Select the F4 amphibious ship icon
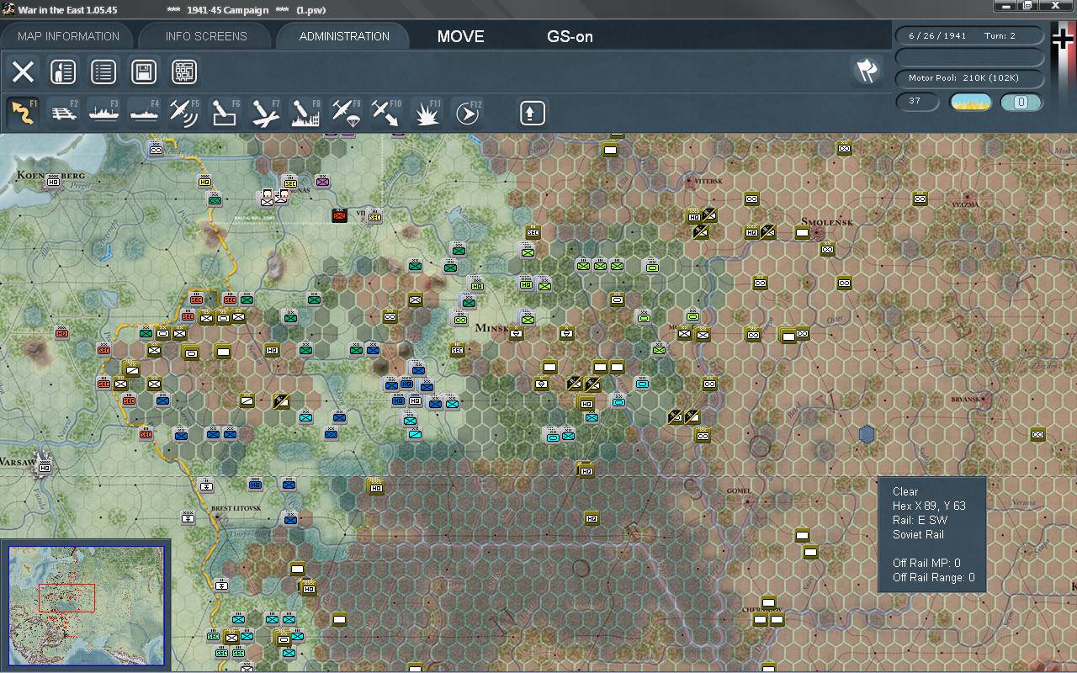This screenshot has width=1077, height=673. (x=144, y=113)
